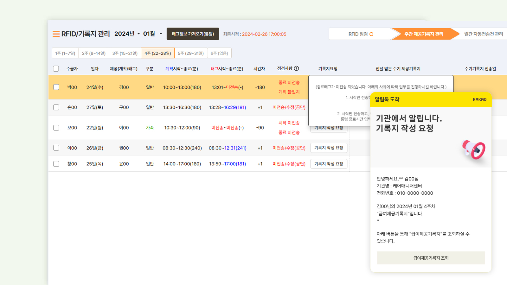The image size is (507, 285).
Task: Open the orange hamburger menu icon
Action: pos(56,34)
